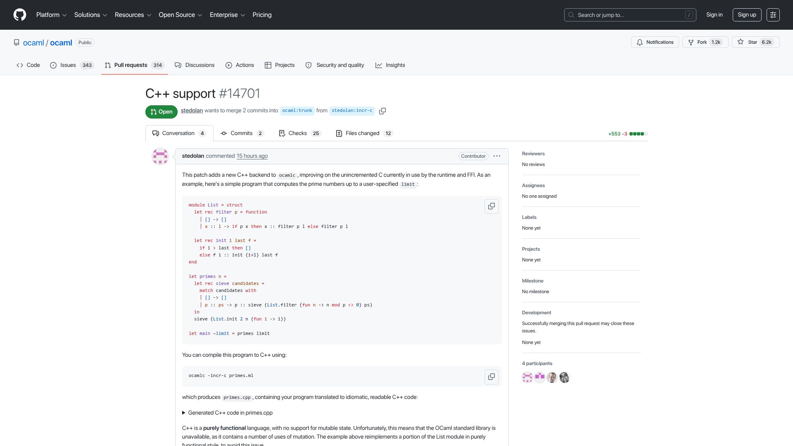Copy the branch name stedolan:incr-c
This screenshot has width=793, height=446.
pyautogui.click(x=382, y=111)
